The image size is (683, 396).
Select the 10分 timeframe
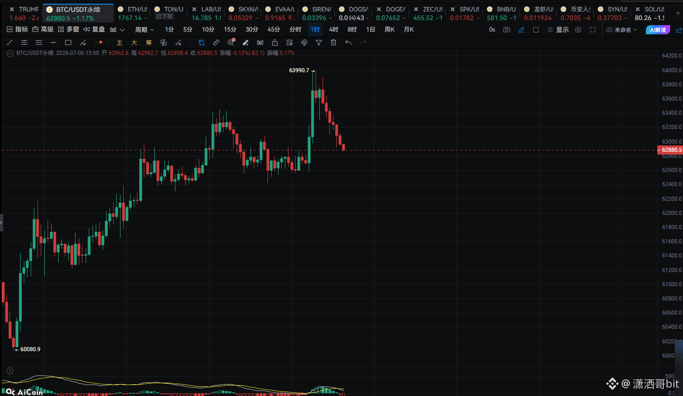pos(208,30)
